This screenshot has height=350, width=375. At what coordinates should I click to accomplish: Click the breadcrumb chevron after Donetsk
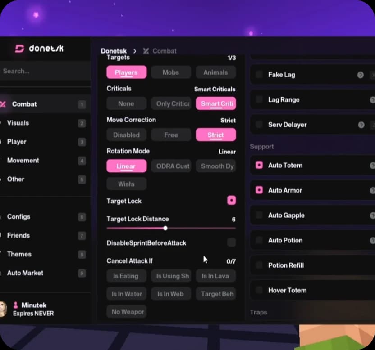135,51
